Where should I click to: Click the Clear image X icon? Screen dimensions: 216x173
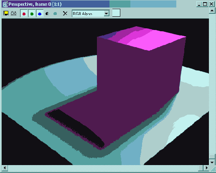point(65,13)
